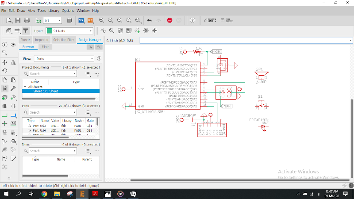
Task: Click Parts table horizontal scrollbar
Action: pos(45,137)
